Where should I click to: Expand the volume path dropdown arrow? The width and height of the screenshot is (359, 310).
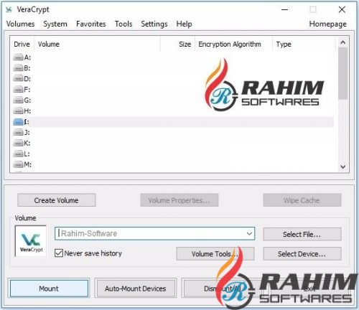pos(249,233)
